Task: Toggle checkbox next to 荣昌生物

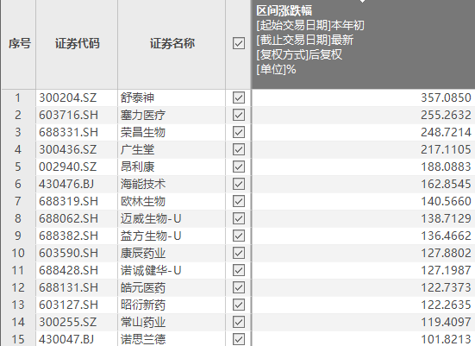Action: [239, 132]
